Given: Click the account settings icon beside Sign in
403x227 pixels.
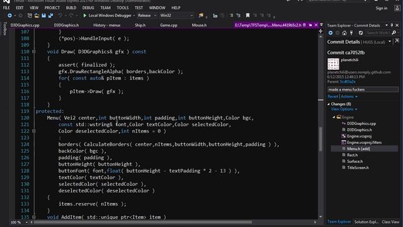Looking at the screenshot, I should tap(397, 8).
